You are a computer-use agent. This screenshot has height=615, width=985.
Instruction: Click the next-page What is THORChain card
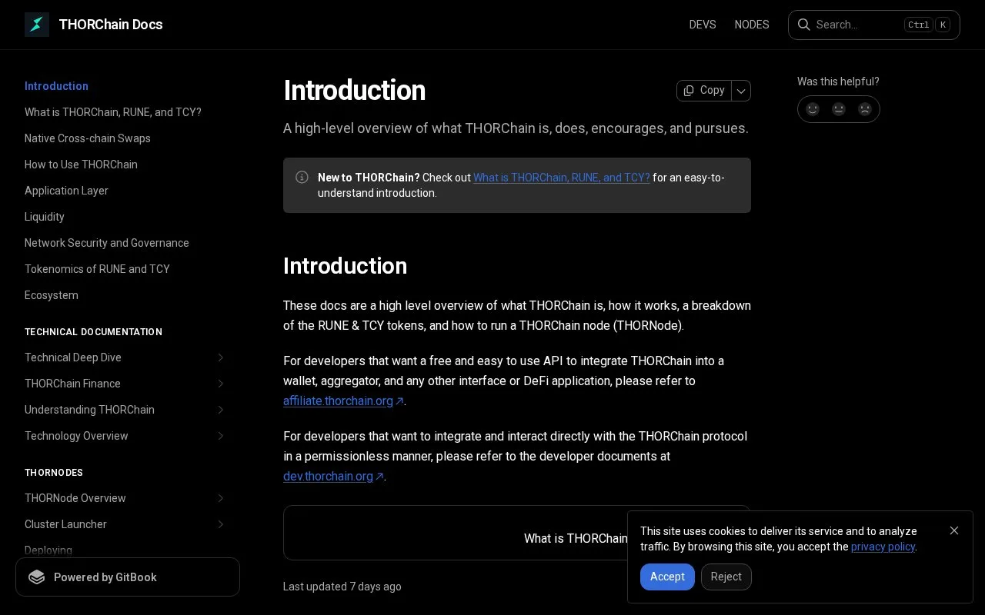pyautogui.click(x=517, y=533)
